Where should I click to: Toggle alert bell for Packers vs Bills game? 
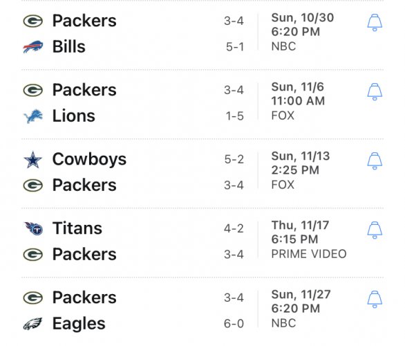375,23
